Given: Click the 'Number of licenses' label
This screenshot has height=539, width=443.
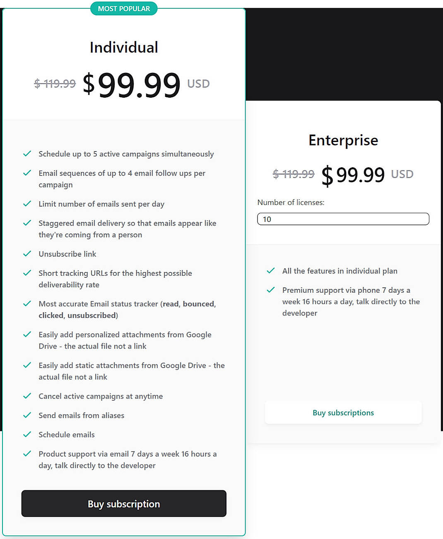Looking at the screenshot, I should 291,202.
